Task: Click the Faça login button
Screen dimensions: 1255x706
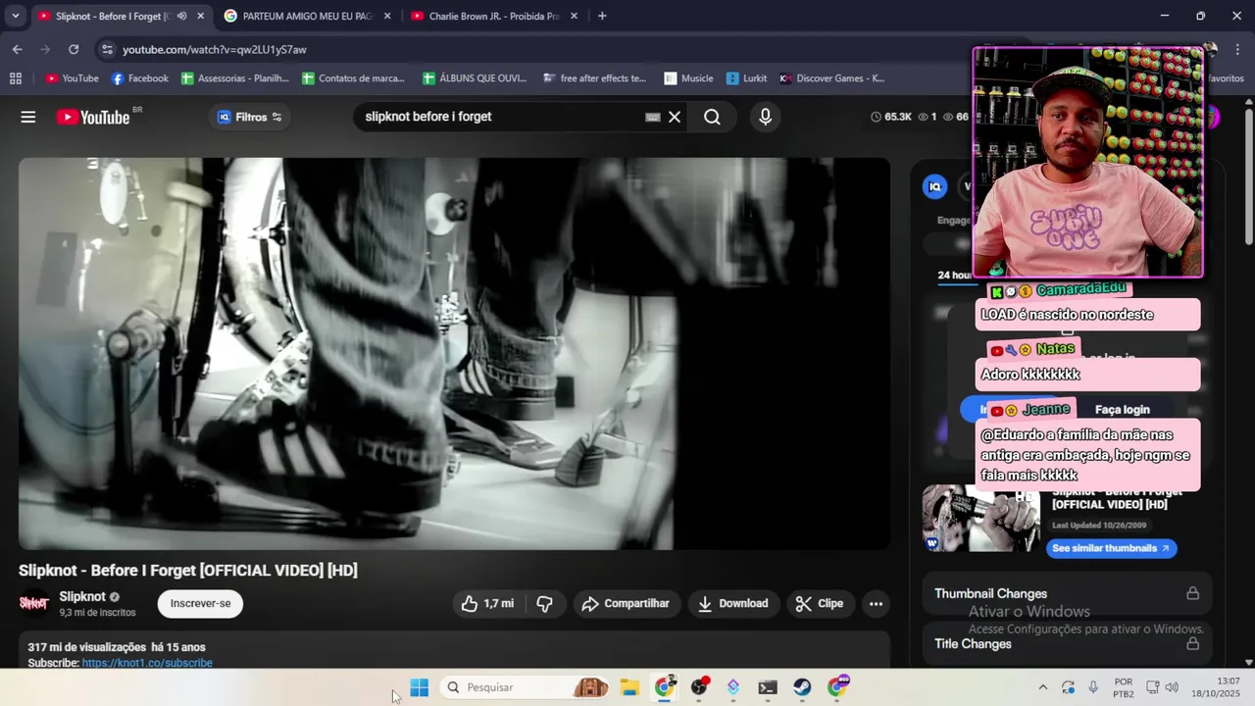Action: coord(1122,410)
